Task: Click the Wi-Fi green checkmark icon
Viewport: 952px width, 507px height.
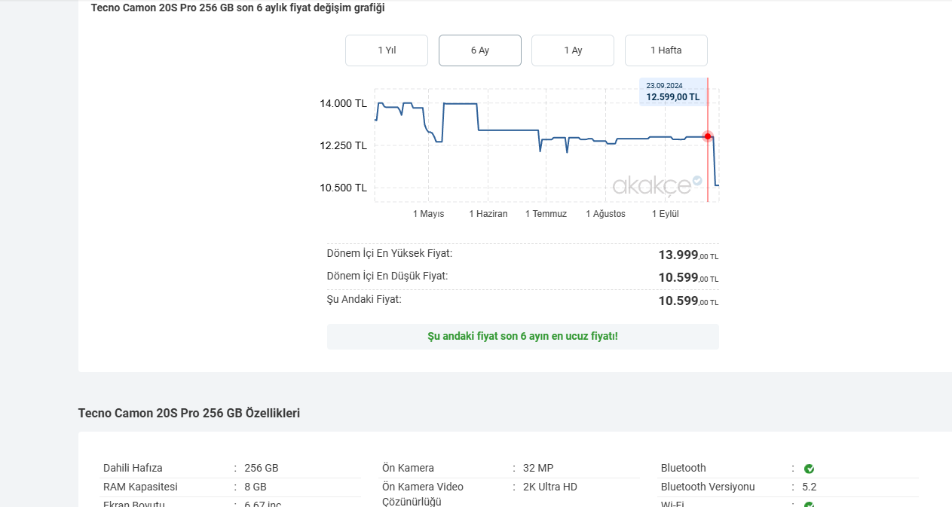Action: (809, 505)
